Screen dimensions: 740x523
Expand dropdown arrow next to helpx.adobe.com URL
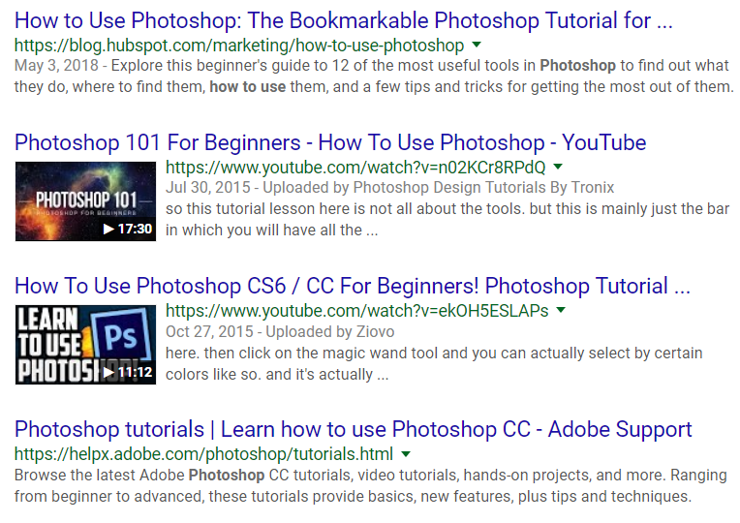406,454
